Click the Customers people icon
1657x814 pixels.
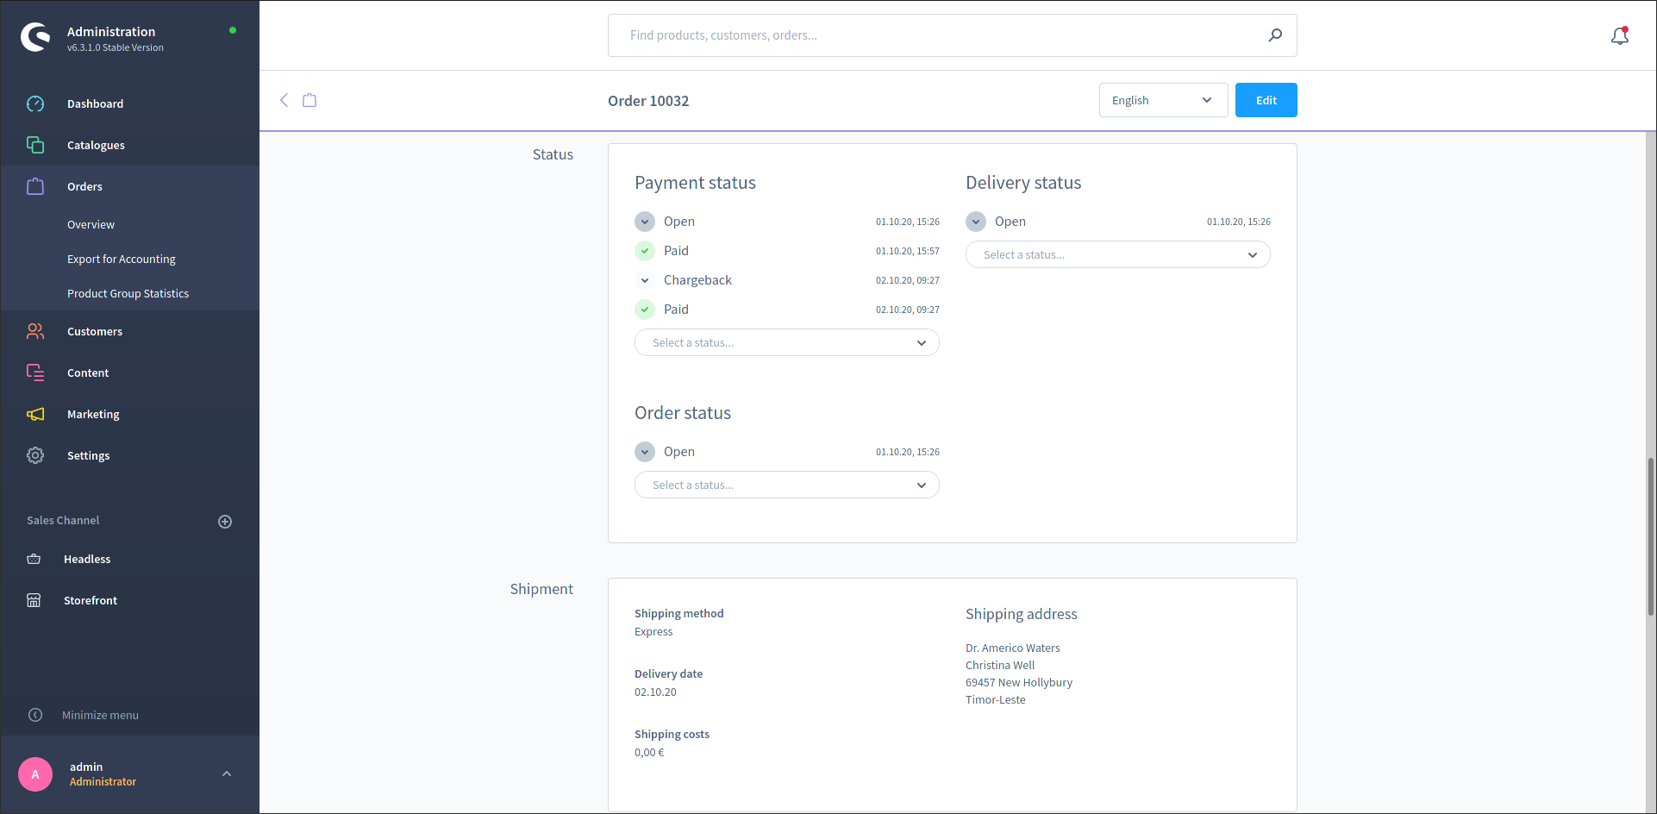tap(35, 331)
